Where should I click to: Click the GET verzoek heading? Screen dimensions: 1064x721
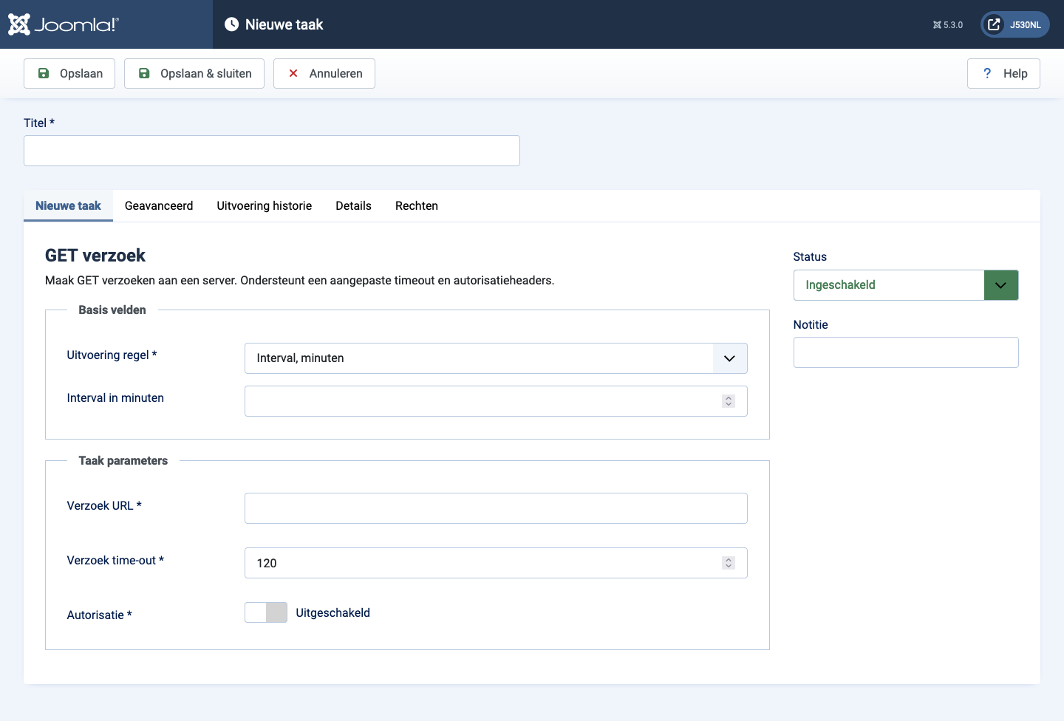pos(95,256)
